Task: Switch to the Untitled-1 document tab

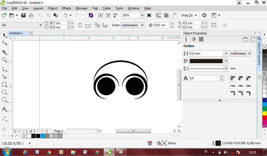Action: click(x=16, y=33)
